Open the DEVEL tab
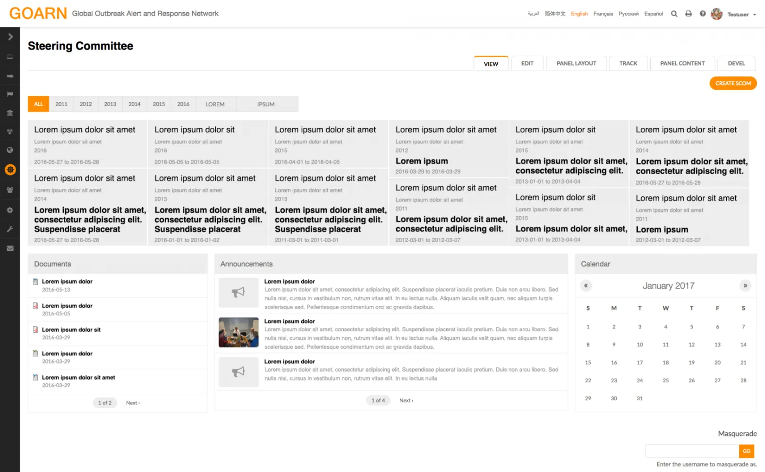The image size is (765, 472). click(736, 63)
